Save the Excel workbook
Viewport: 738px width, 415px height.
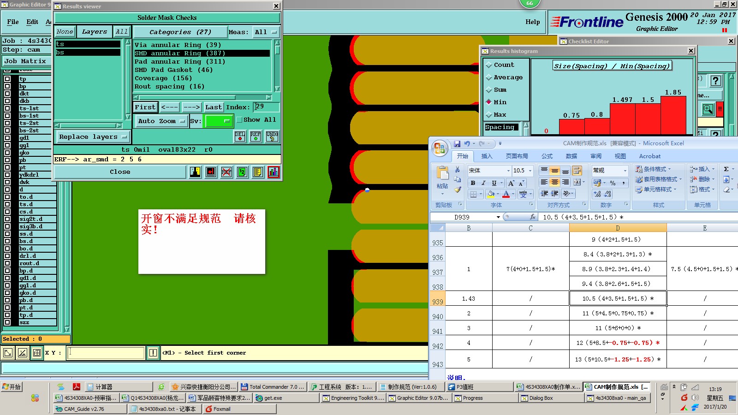(457, 144)
